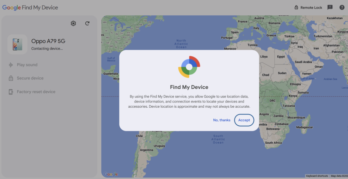Click the South Atlantic Ocean map label
Image resolution: width=348 pixels, height=179 pixels.
218,139
